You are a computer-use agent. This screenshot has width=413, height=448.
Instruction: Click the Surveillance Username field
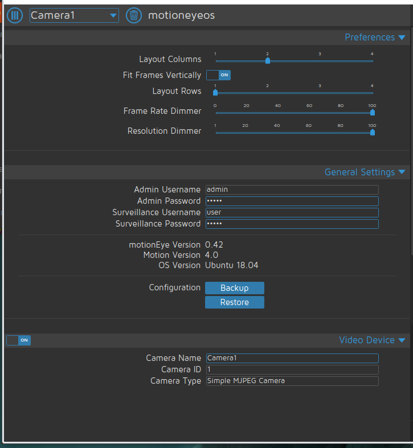[x=292, y=212]
